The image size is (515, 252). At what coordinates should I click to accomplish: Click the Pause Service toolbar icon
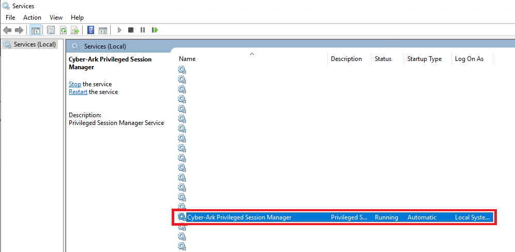pyautogui.click(x=143, y=30)
